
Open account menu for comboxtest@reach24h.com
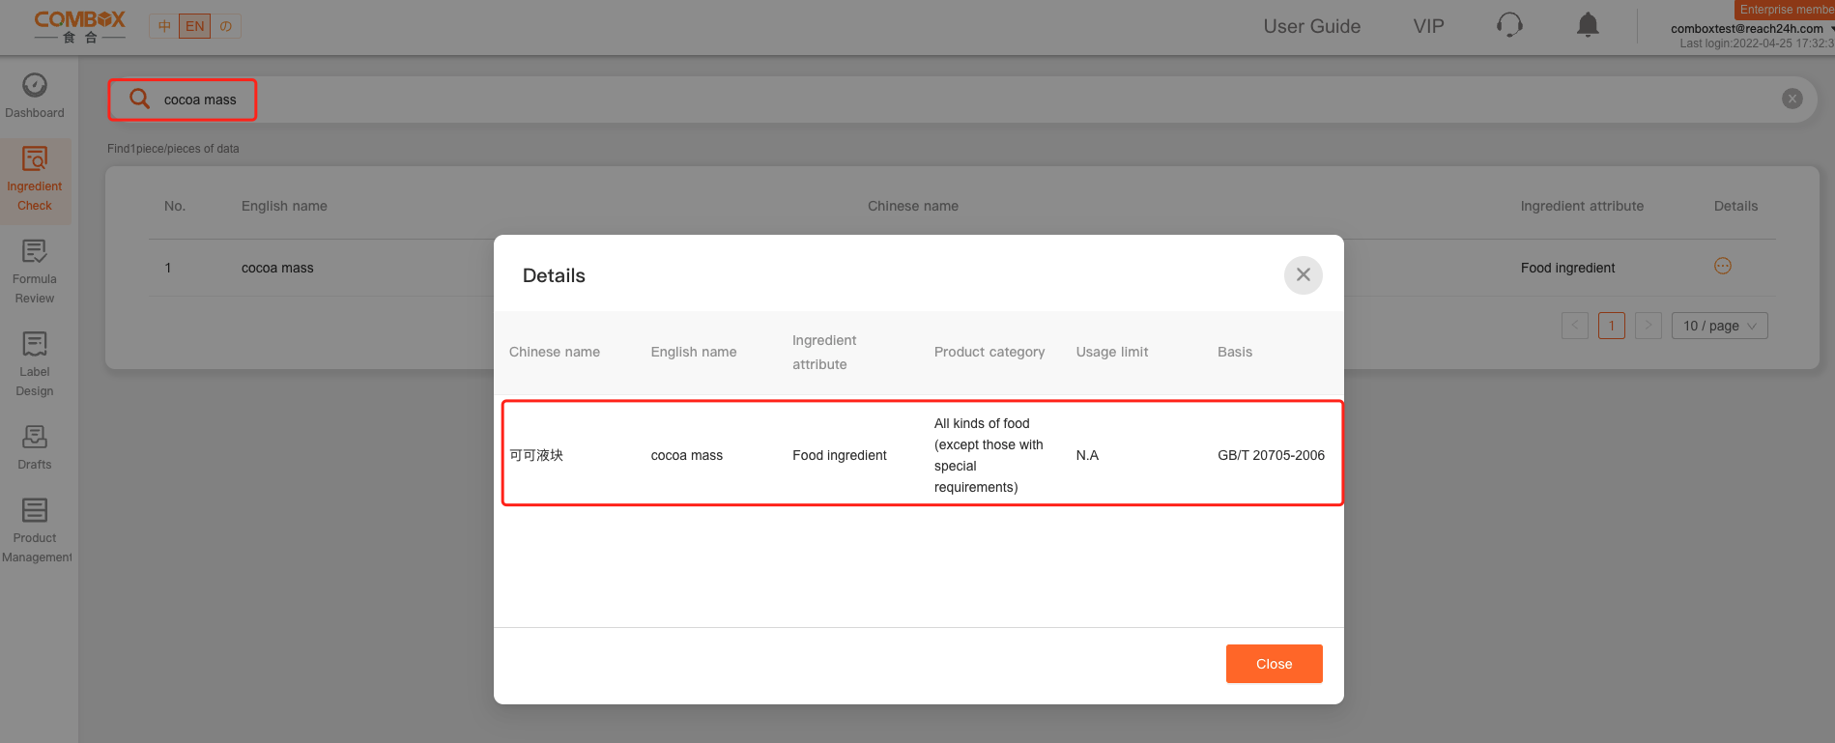tap(1751, 29)
